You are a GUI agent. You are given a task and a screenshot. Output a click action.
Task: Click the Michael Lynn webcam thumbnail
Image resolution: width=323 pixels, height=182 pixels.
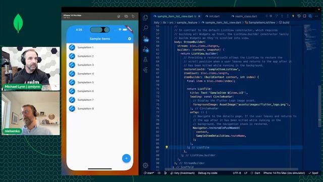(31, 69)
